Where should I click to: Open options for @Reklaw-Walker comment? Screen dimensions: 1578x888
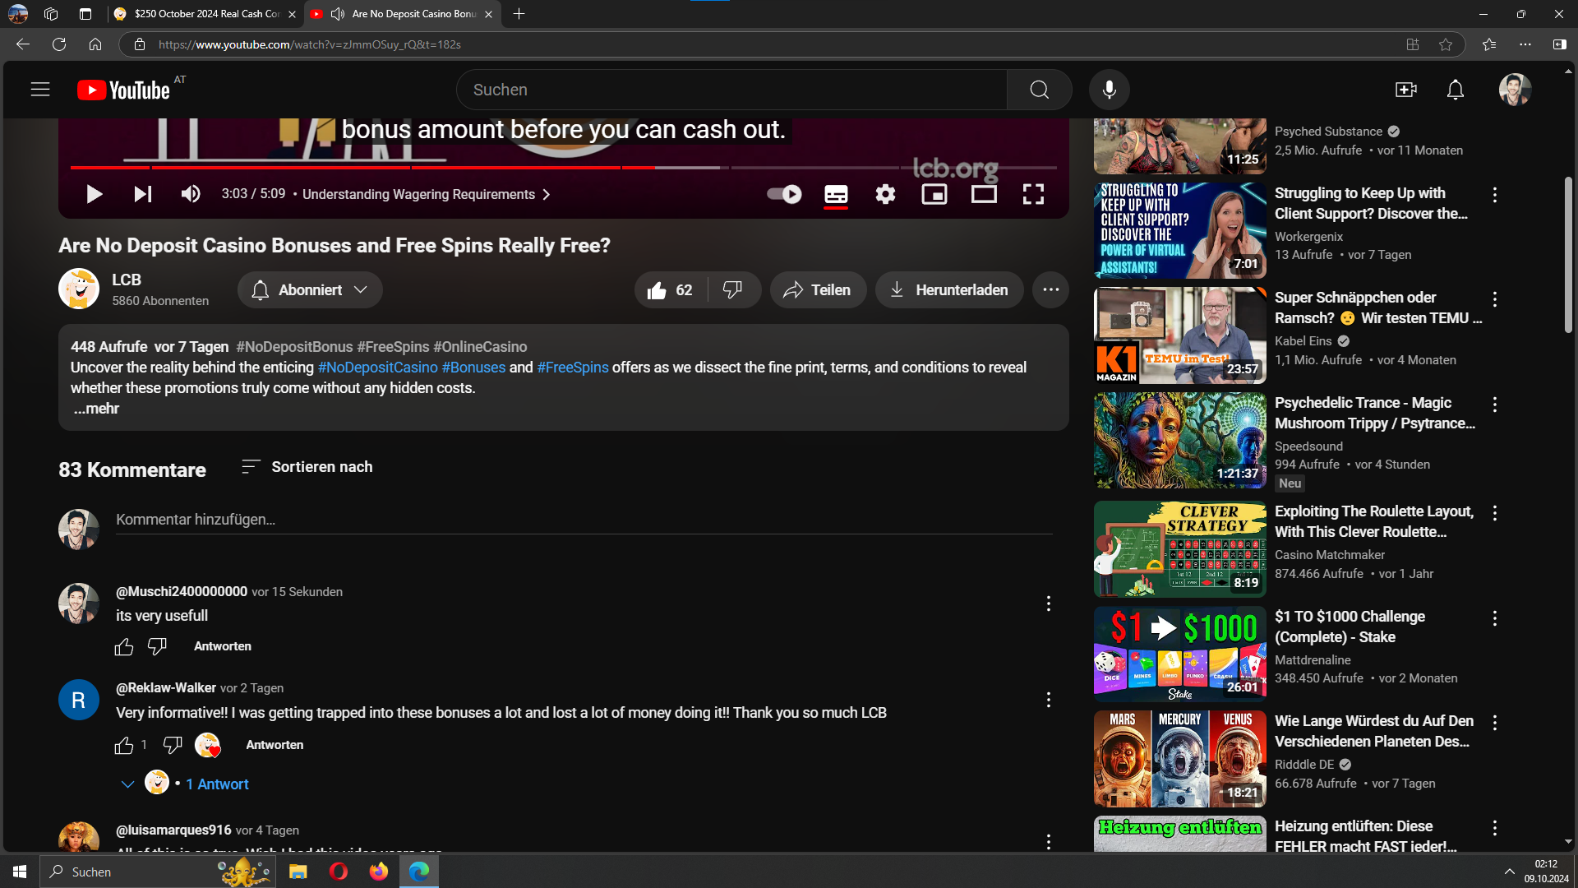click(x=1048, y=700)
